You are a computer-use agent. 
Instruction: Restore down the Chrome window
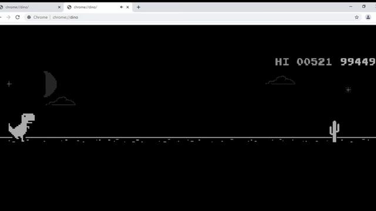(364, 6)
